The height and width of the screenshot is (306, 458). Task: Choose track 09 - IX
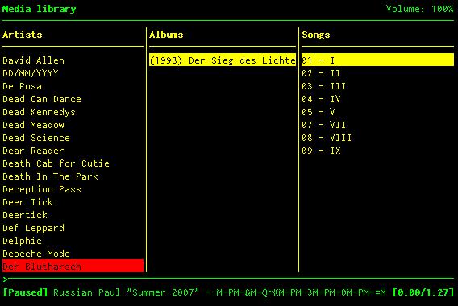321,151
